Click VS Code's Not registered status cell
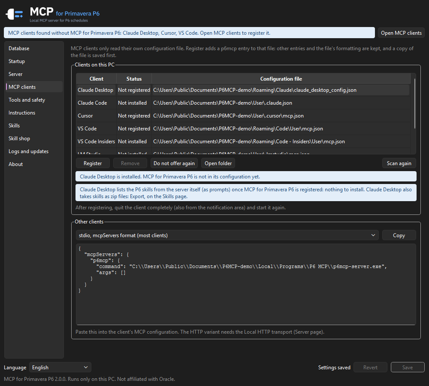The image size is (429, 386). click(x=134, y=129)
